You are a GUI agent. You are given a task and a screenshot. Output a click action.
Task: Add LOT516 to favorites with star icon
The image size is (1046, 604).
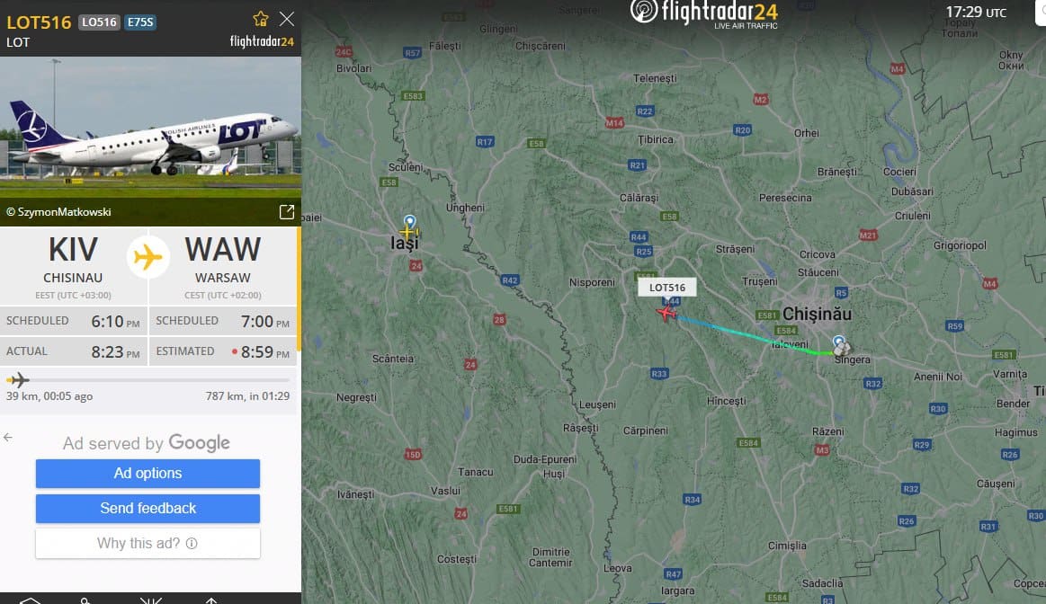[x=260, y=19]
